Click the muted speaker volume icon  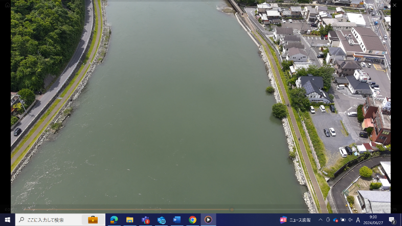click(x=350, y=220)
